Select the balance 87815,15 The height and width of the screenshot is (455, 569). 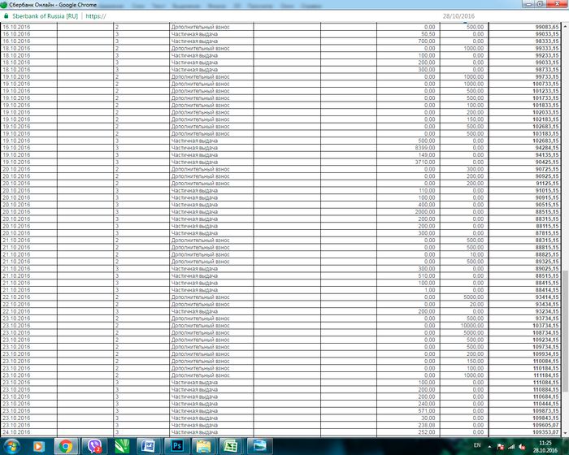(x=547, y=233)
